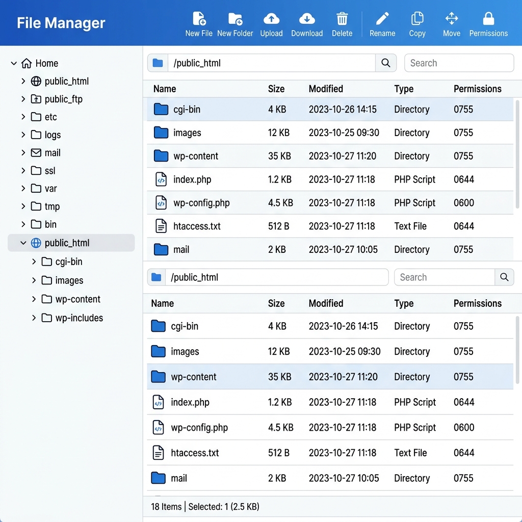Image resolution: width=522 pixels, height=522 pixels.
Task: Expand the public_ftp tree node
Action: 23,99
